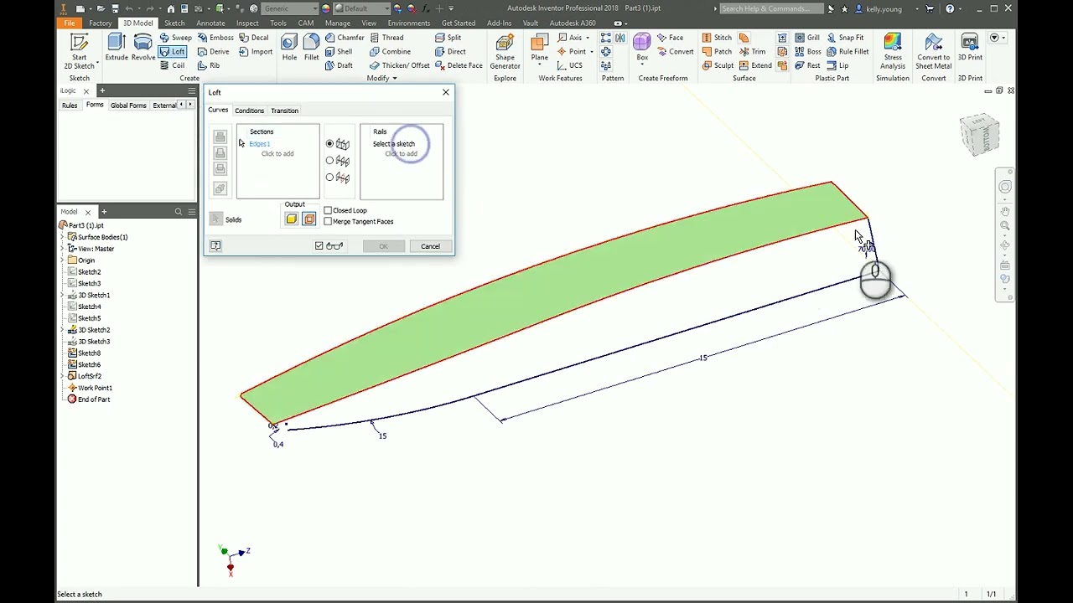Open the File menu
This screenshot has width=1073, height=603.
tap(69, 23)
